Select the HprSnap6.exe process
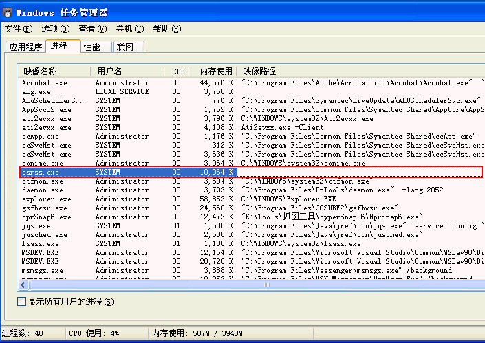Image resolution: width=485 pixels, height=343 pixels. (252, 217)
